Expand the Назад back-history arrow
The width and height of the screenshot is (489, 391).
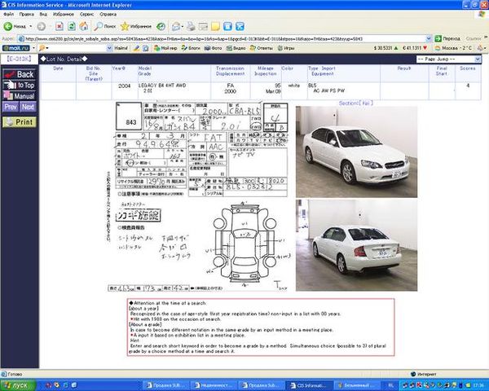(31, 27)
